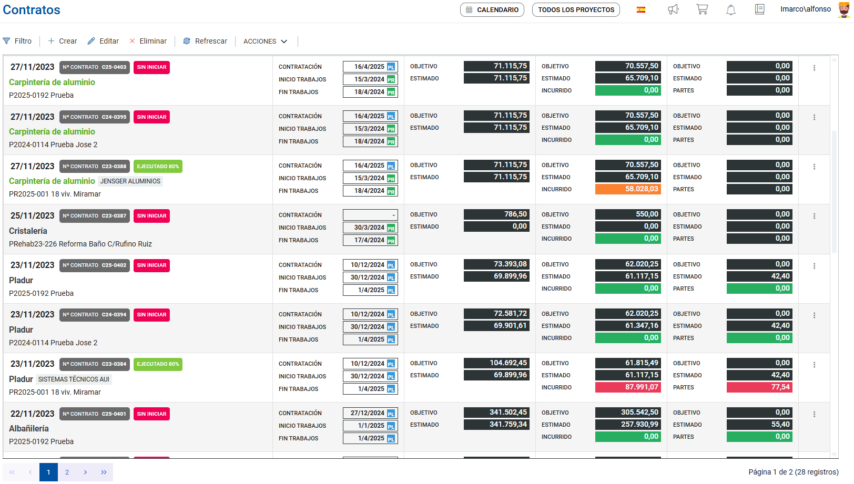Image resolution: width=854 pixels, height=484 pixels.
Task: Open three-dot menu for contract C23-0384
Action: click(814, 365)
